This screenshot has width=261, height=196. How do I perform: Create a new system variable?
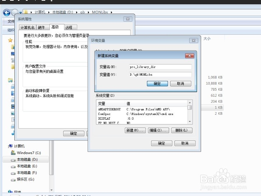pos(135,130)
